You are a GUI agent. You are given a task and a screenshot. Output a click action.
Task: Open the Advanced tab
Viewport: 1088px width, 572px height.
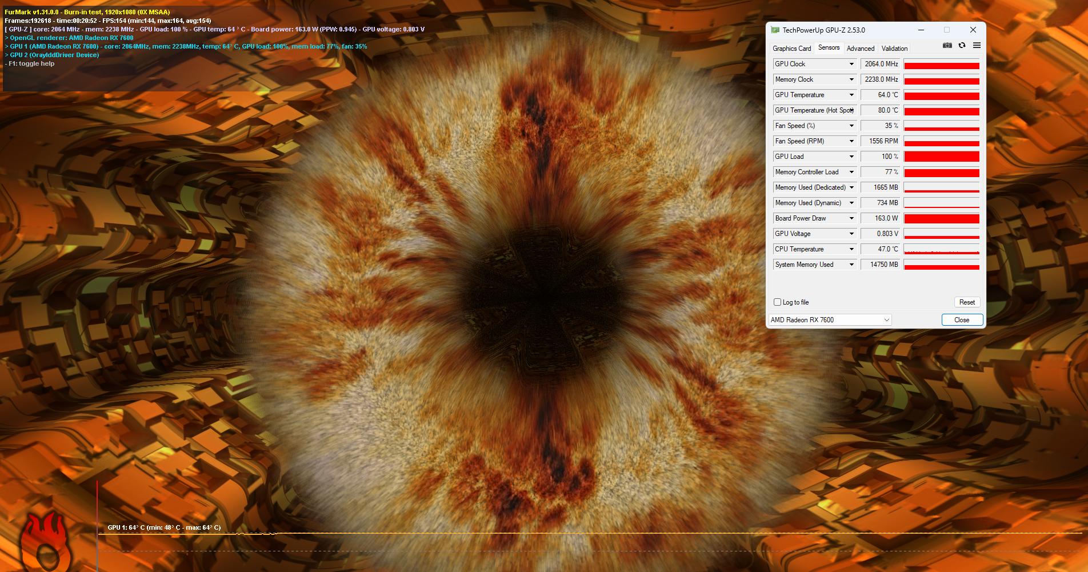coord(860,49)
